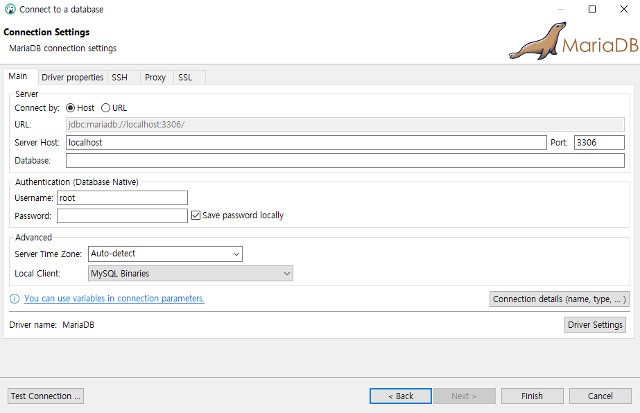
Task: Click the Test Connection button
Action: point(46,396)
